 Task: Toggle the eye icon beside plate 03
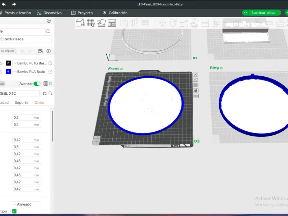point(196,96)
